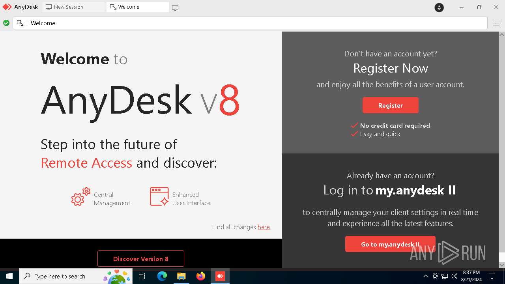Screen dimensions: 505x284
Task: Open the dark download arrow icon
Action: (x=439, y=7)
